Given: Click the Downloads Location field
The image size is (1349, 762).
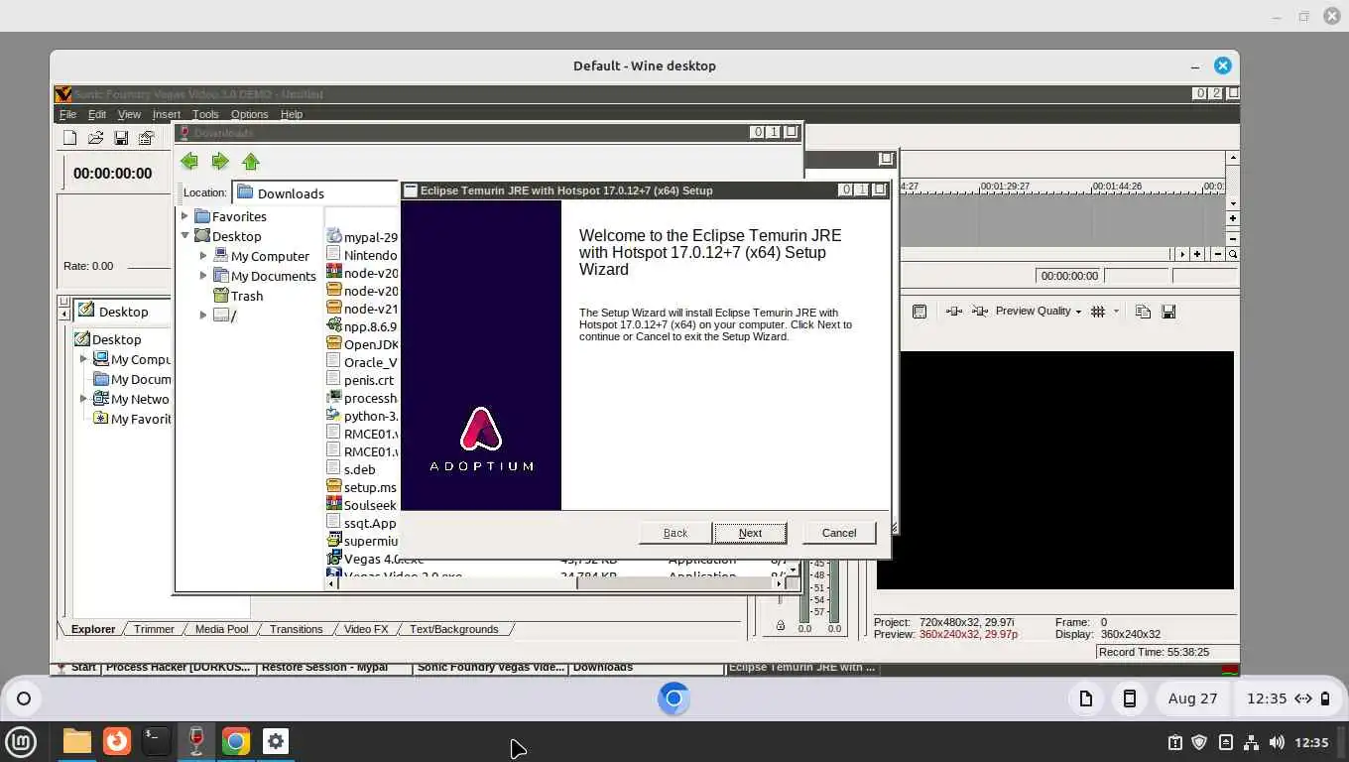Looking at the screenshot, I should click(315, 192).
